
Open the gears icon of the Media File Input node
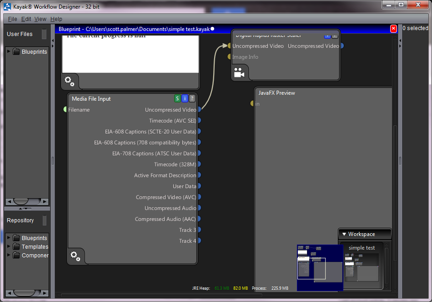(x=75, y=256)
